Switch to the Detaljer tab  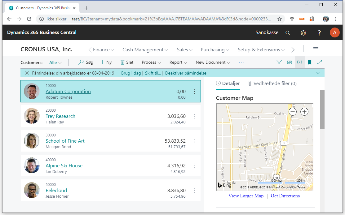point(228,84)
